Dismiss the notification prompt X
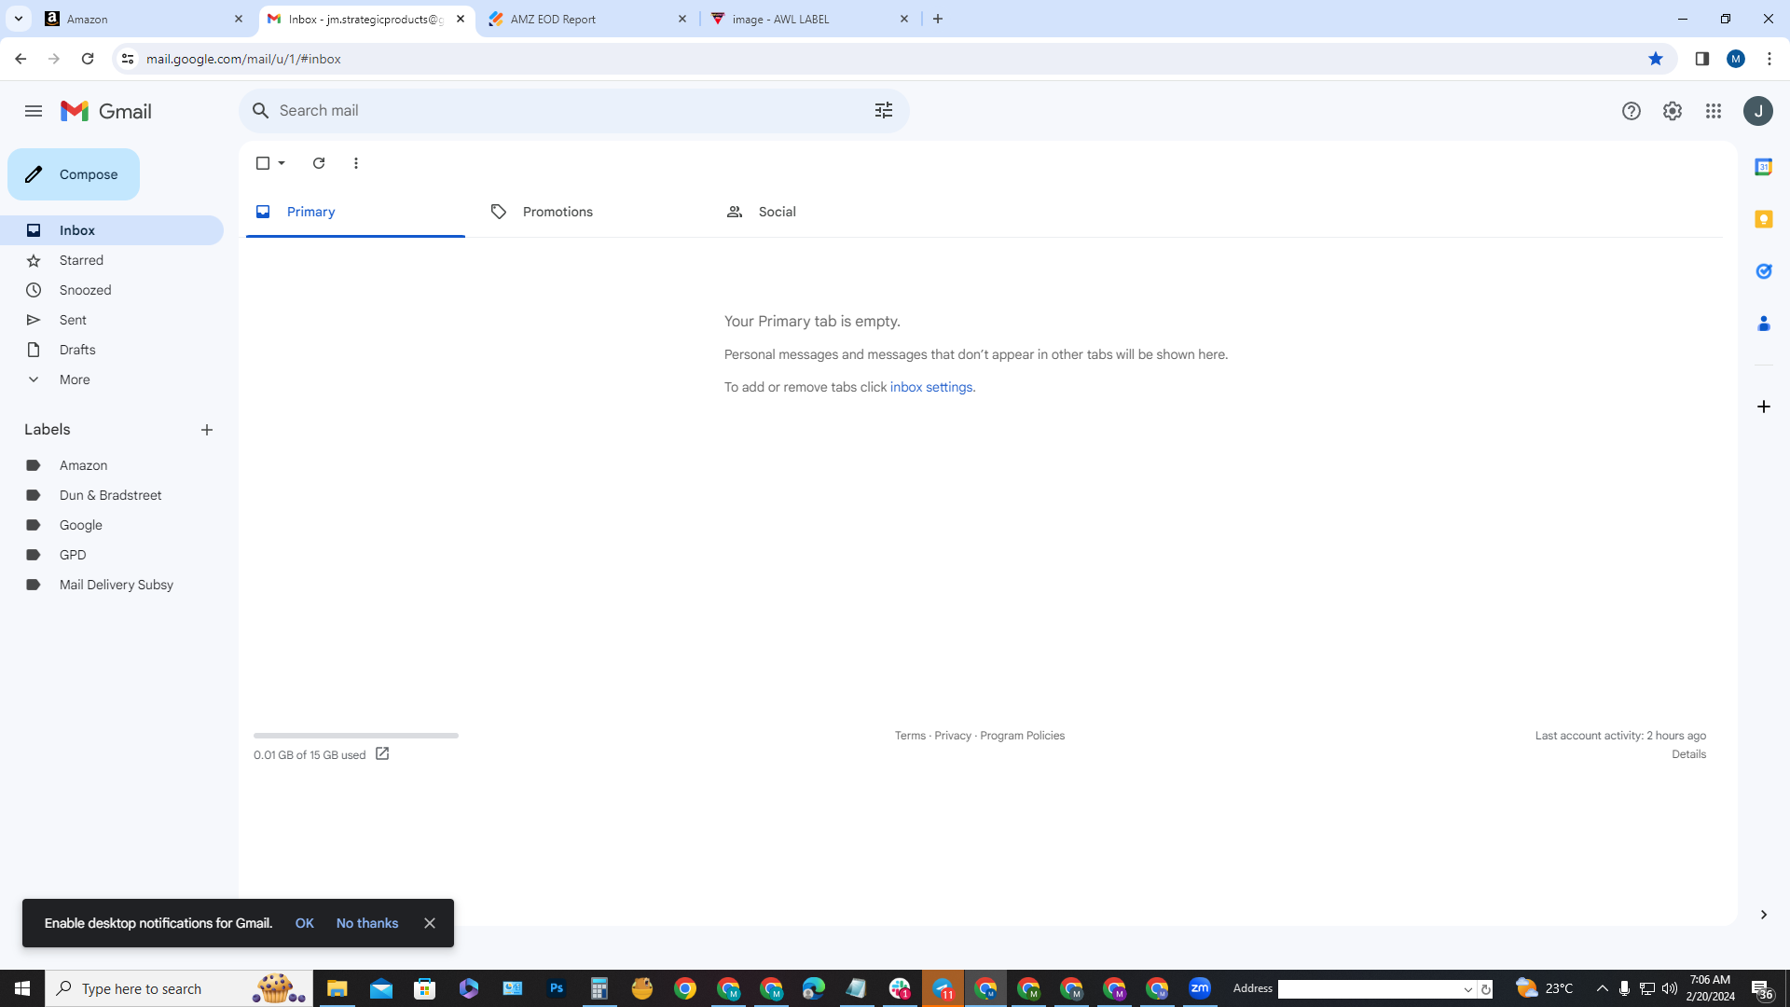This screenshot has width=1790, height=1007. [430, 923]
